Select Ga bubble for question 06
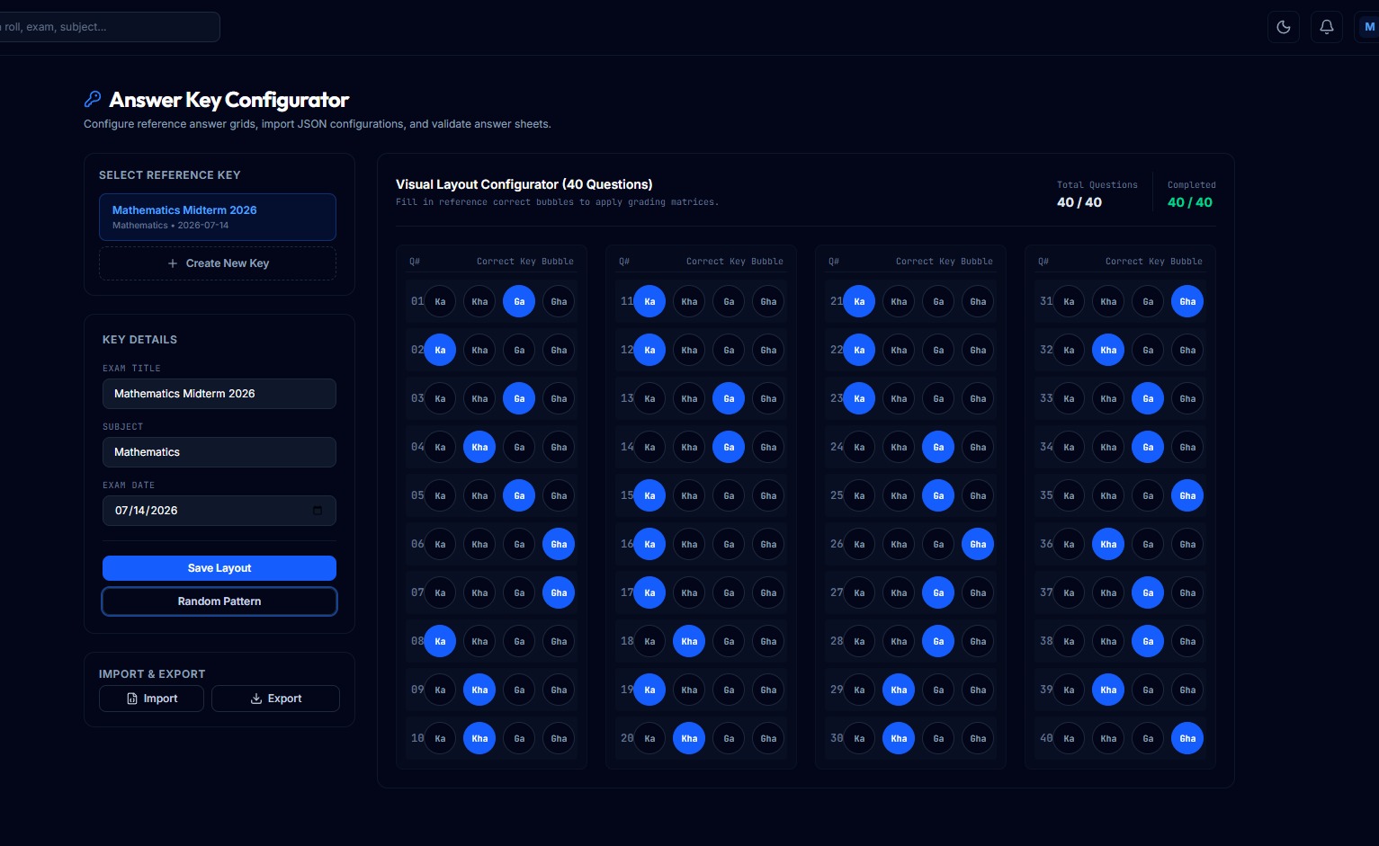This screenshot has height=846, width=1379. [x=519, y=544]
